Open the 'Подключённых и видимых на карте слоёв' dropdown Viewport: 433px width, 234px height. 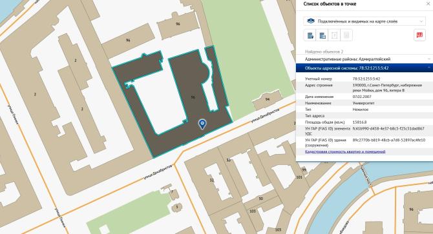364,21
